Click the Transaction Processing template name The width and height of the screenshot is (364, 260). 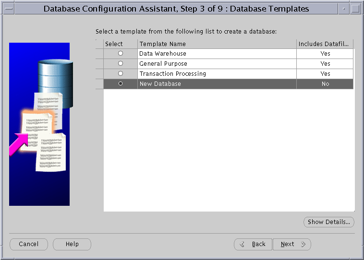click(172, 74)
